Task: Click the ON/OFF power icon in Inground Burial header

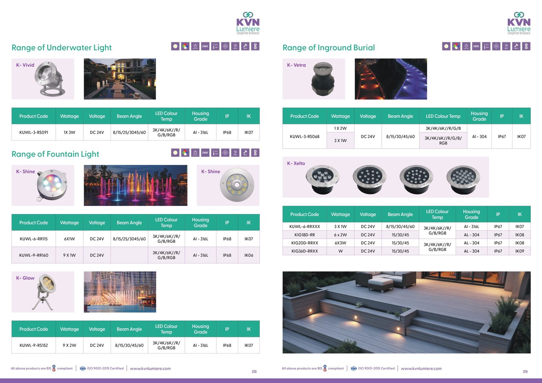Action: tap(466, 46)
